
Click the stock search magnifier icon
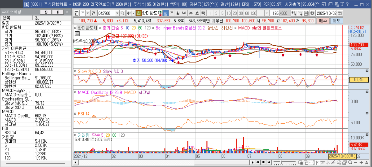(123, 13)
